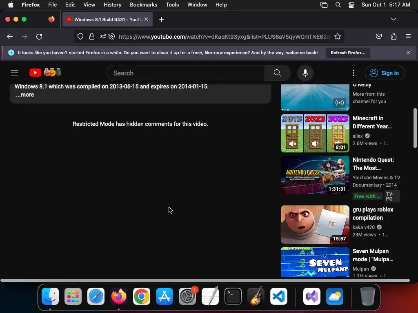Open a new tab with plus button
The height and width of the screenshot is (313, 418).
[x=161, y=20]
